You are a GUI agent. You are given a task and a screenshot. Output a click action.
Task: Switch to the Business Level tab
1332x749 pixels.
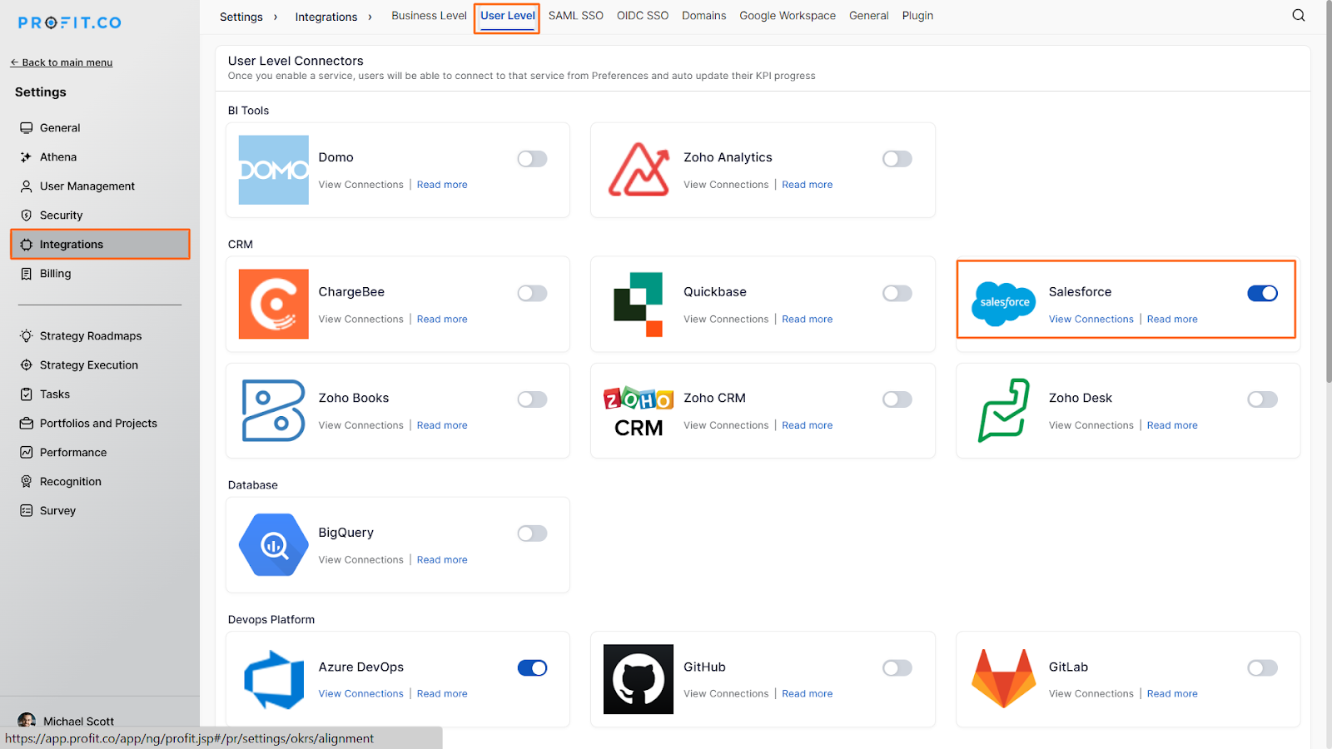pyautogui.click(x=429, y=16)
